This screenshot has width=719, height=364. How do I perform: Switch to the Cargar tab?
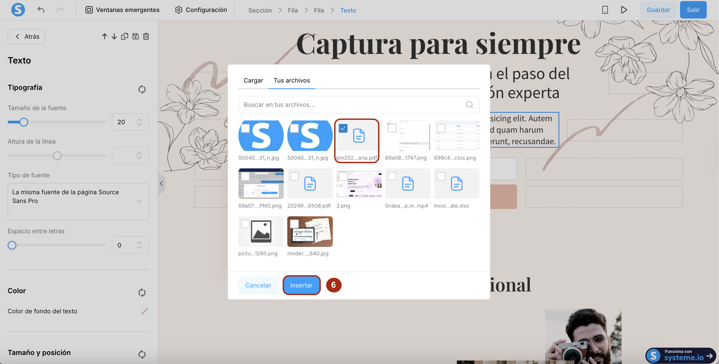click(253, 80)
